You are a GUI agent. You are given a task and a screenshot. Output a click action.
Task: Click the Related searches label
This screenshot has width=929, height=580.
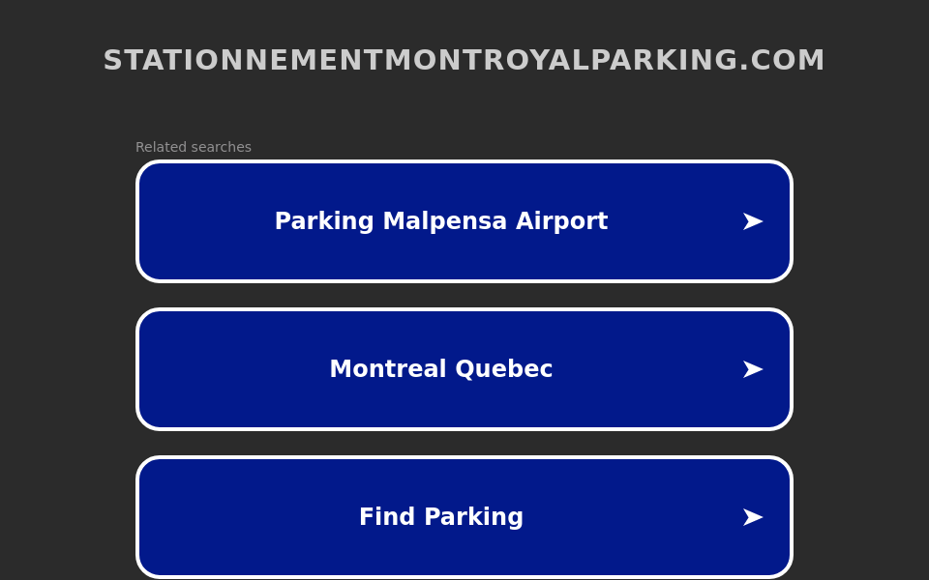[x=194, y=147]
